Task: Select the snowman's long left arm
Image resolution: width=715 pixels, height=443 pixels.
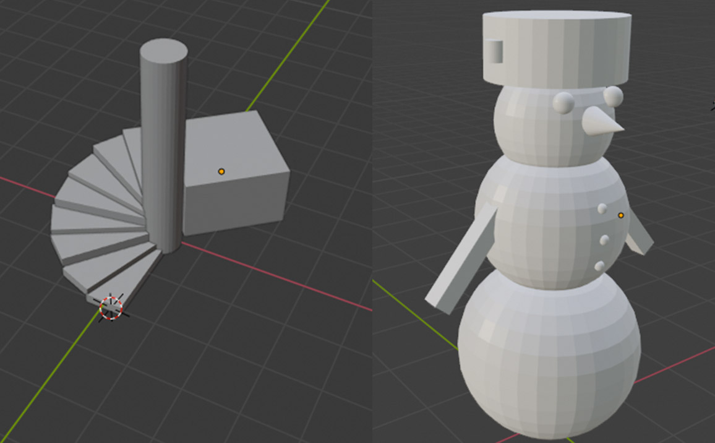Action: (461, 259)
